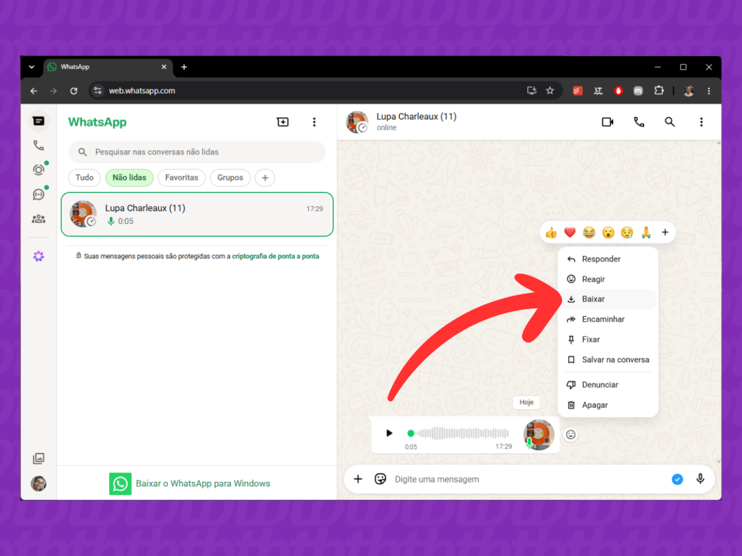Search within the conversation
This screenshot has width=742, height=556.
point(670,122)
